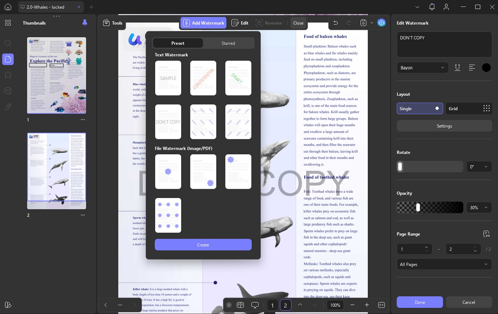The height and width of the screenshot is (314, 498).
Task: Close the watermark toolbar via Close
Action: 298,23
